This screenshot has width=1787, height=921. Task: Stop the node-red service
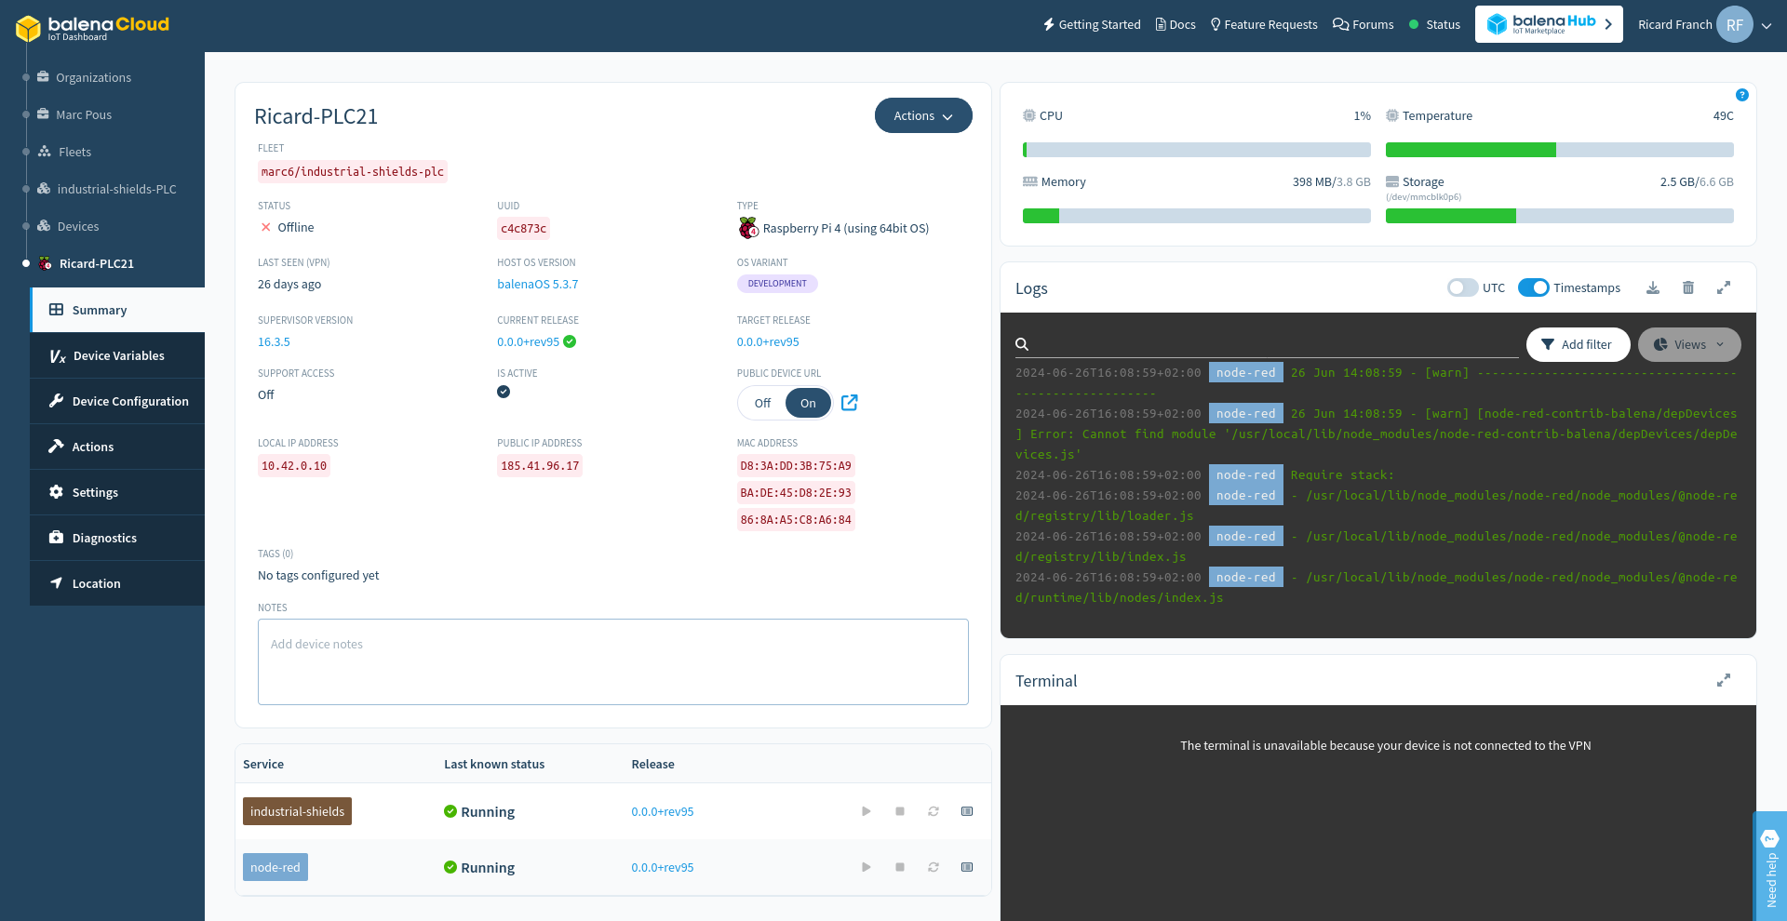coord(900,867)
